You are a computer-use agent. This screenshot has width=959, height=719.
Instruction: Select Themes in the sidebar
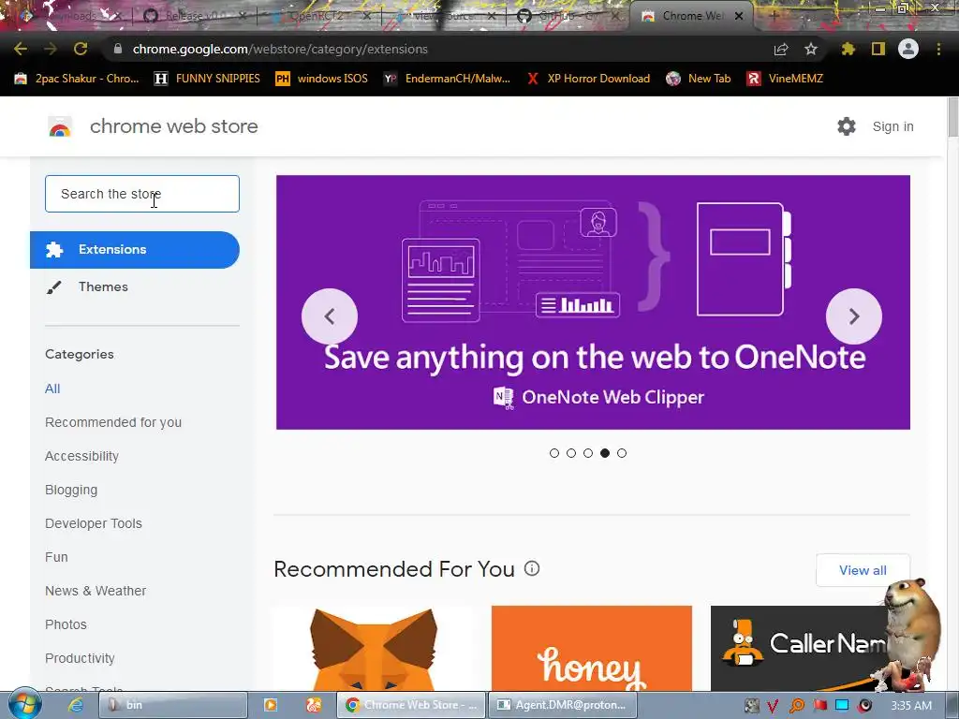tap(103, 286)
